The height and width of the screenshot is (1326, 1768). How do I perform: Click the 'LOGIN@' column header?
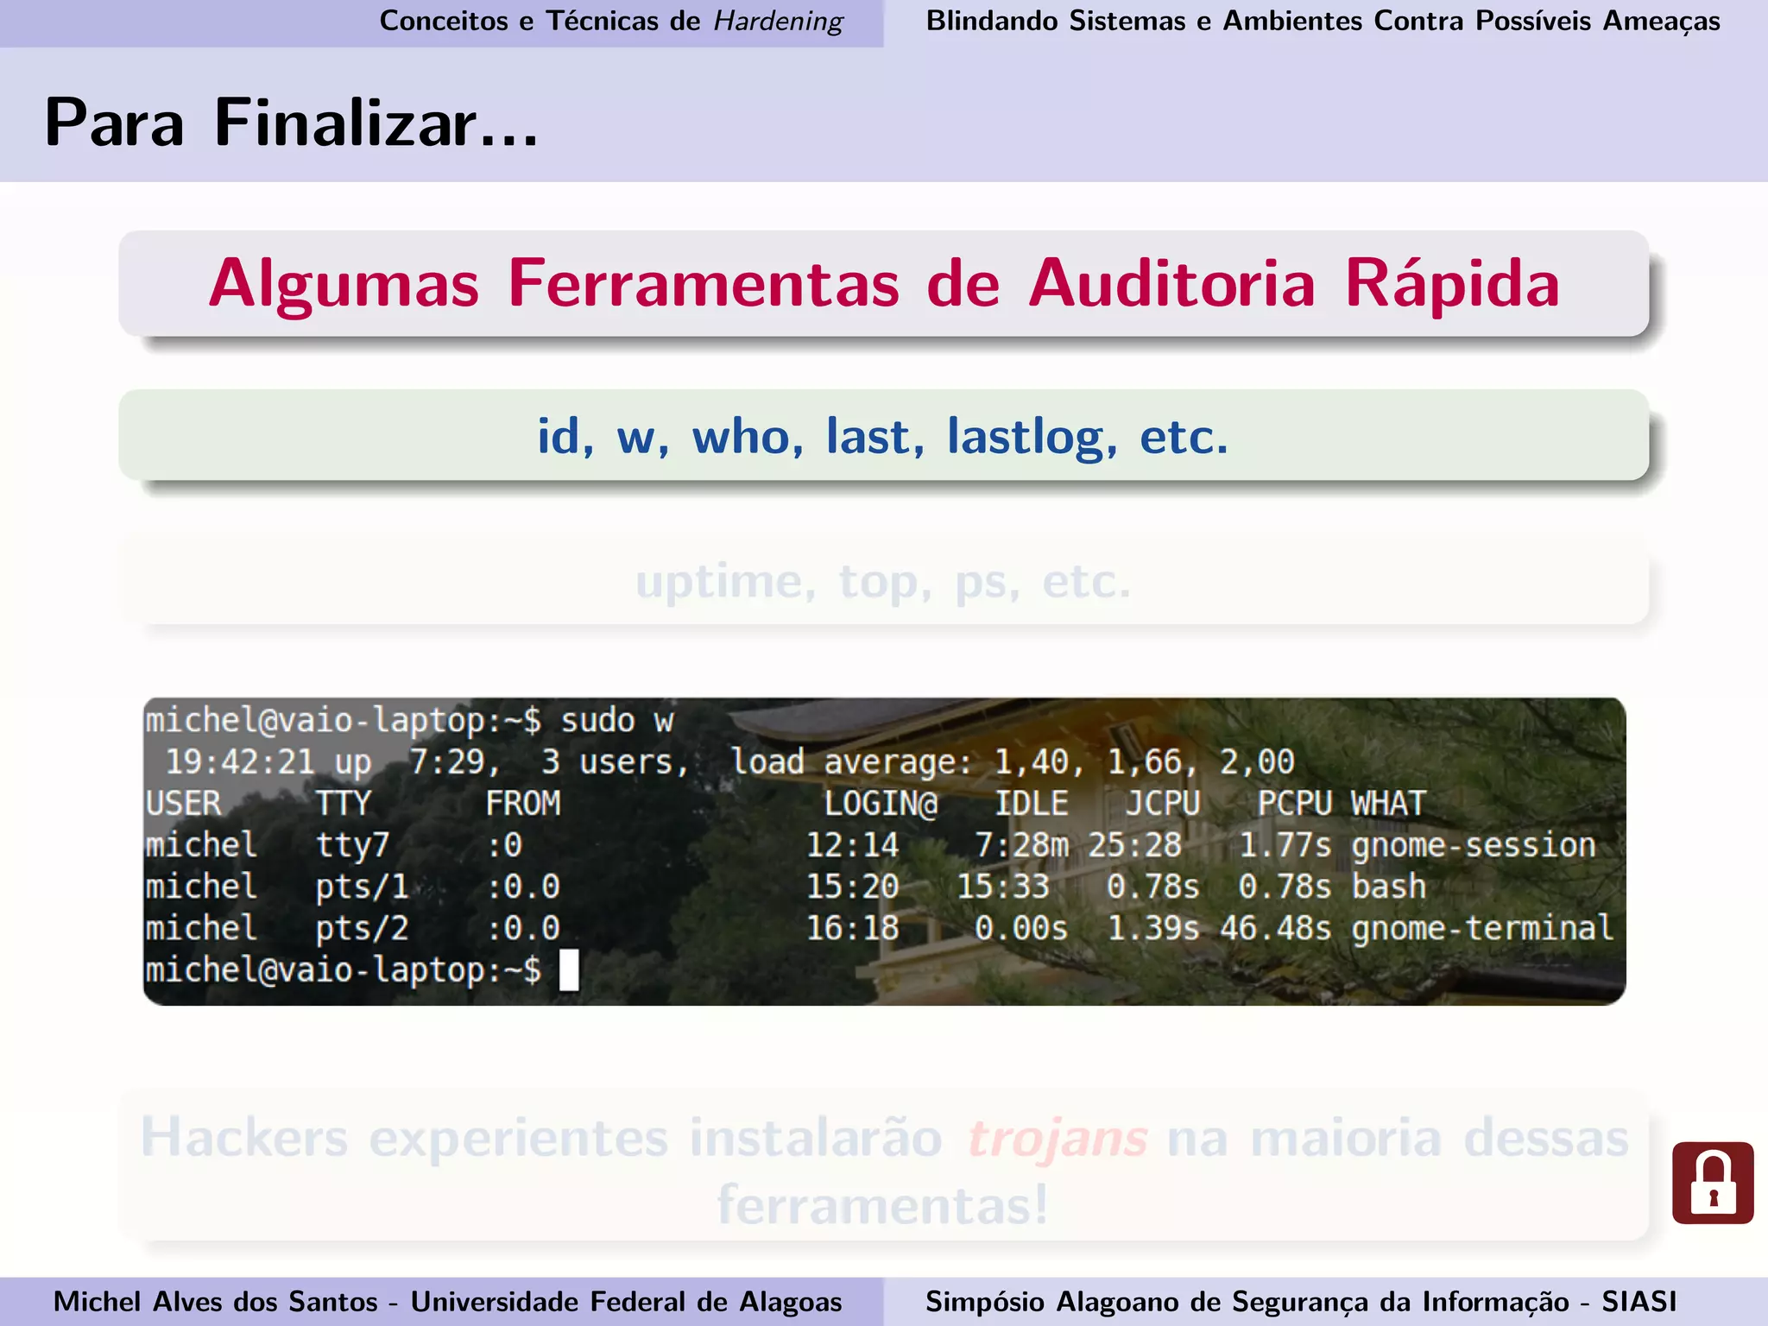881,803
